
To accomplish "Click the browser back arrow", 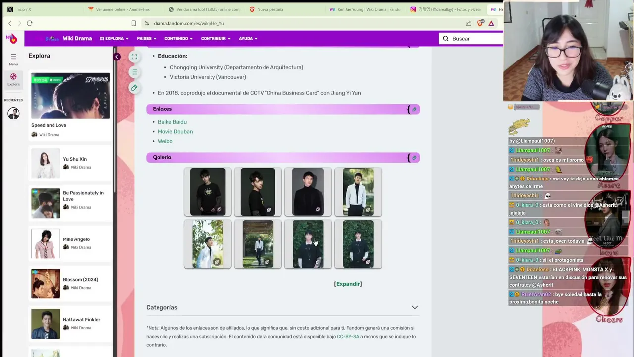I will coord(10,23).
